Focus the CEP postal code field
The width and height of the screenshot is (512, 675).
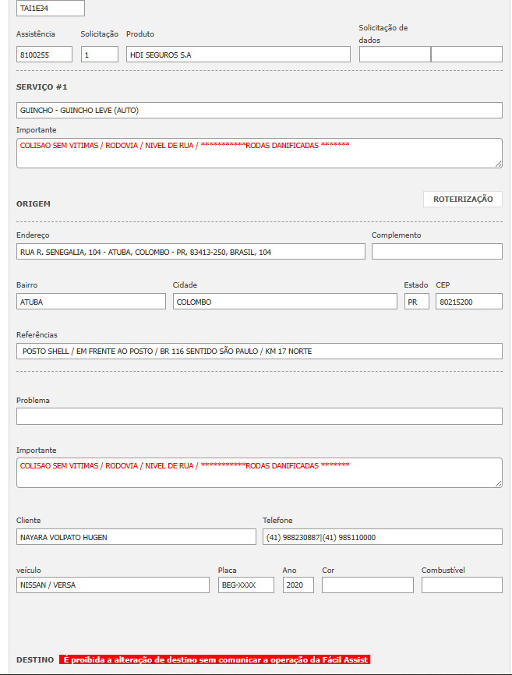468,302
